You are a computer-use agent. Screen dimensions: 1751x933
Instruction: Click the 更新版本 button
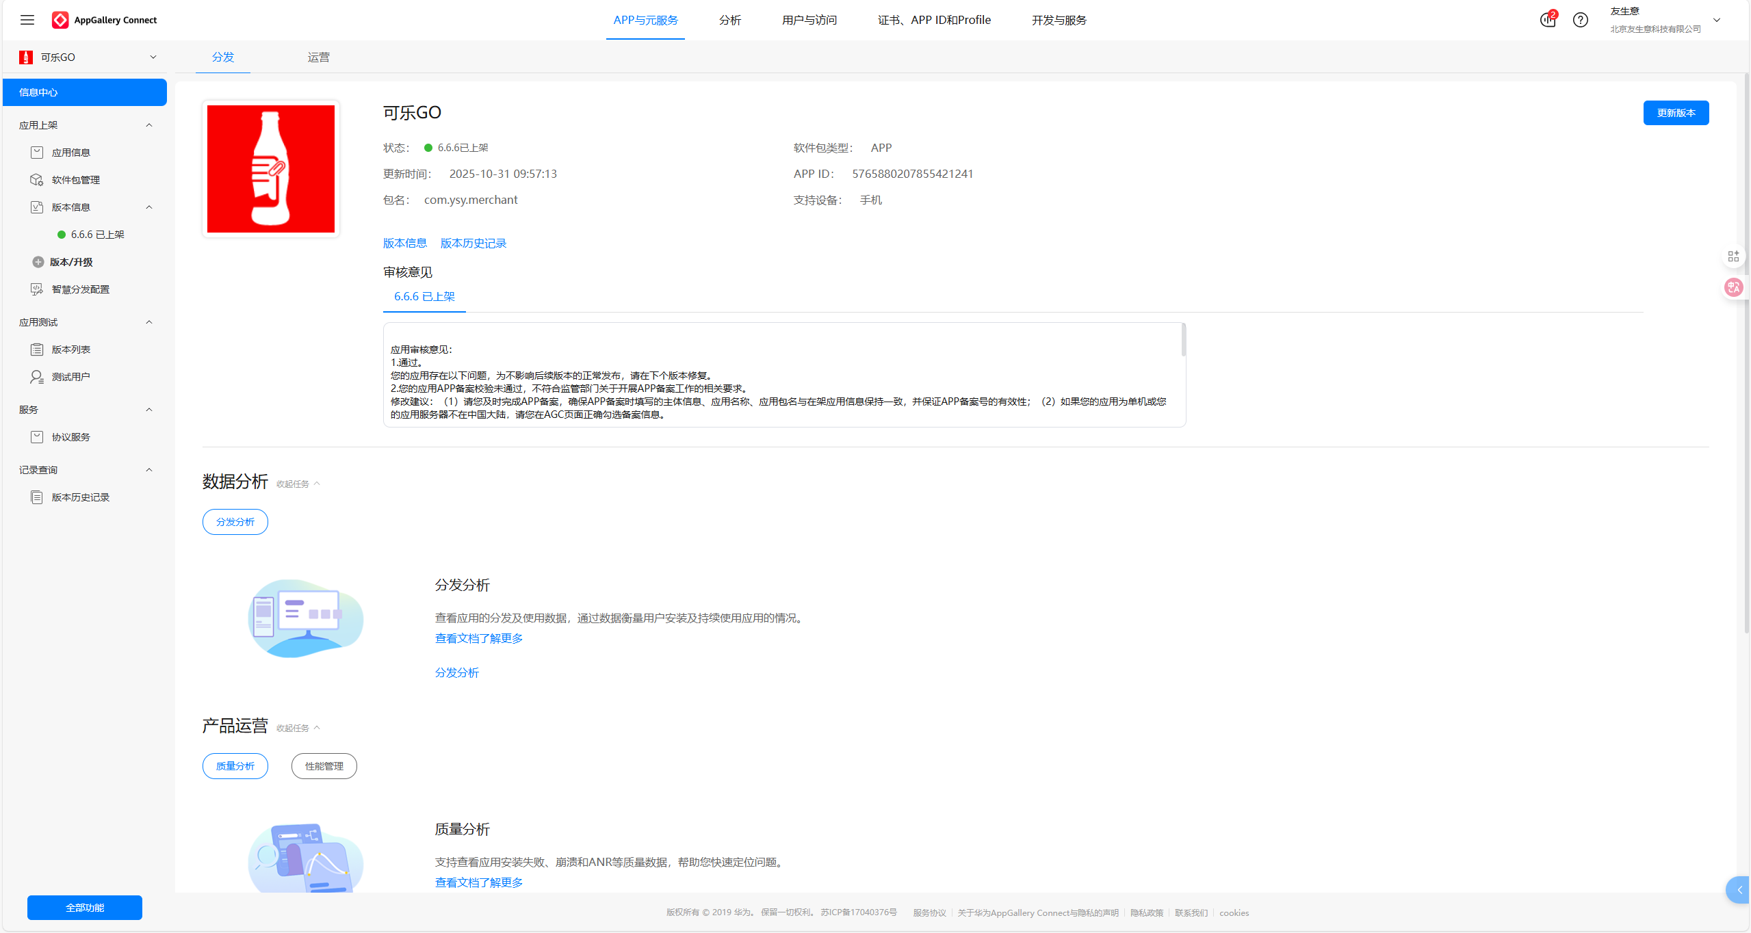[1675, 113]
